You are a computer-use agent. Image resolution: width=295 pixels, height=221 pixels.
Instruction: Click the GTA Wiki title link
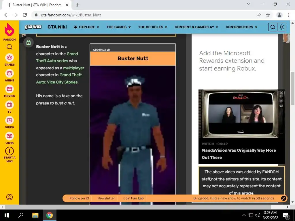pyautogui.click(x=57, y=27)
